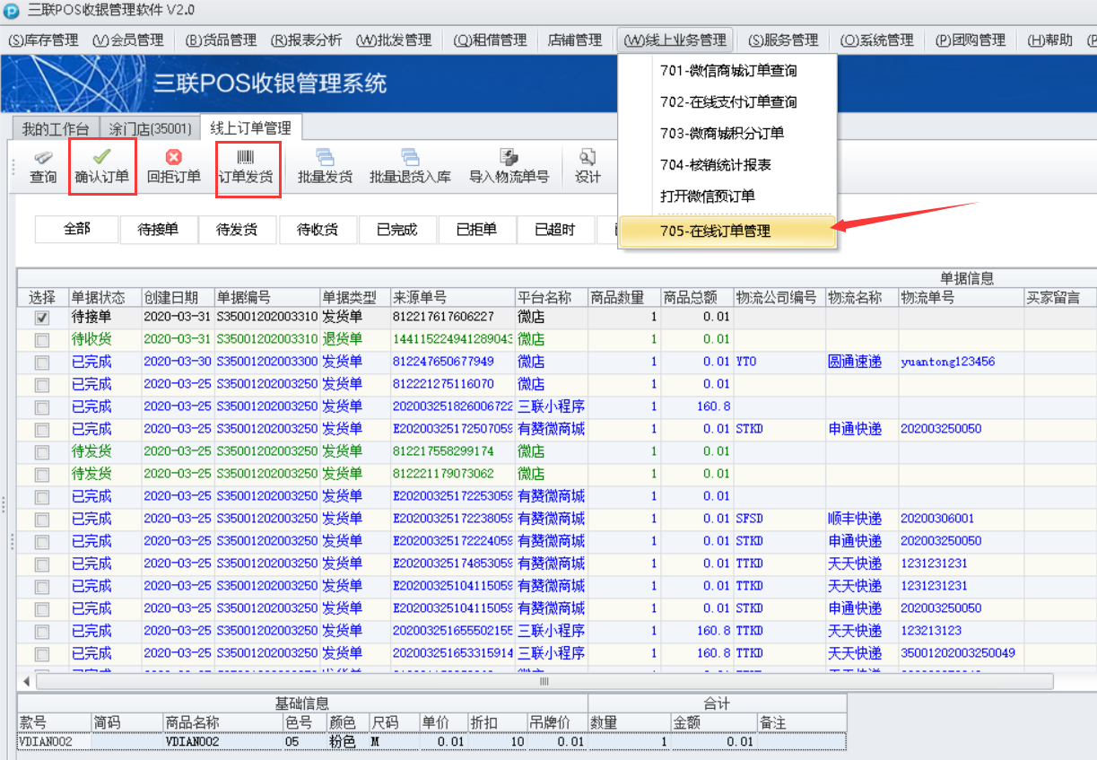Open the 库存管理 (S) menu
The height and width of the screenshot is (760, 1097).
pyautogui.click(x=43, y=40)
